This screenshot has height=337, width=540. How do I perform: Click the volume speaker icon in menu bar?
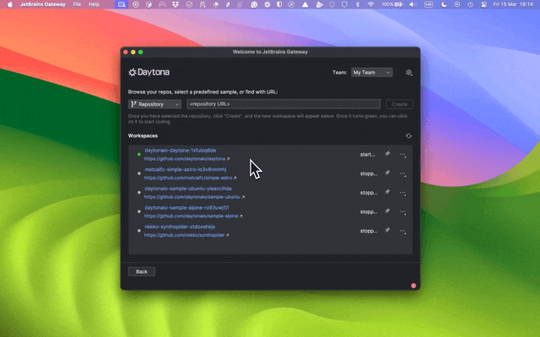[x=413, y=4]
